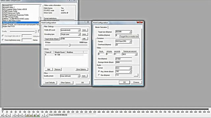
Task: Click the Stop playback icon in the toolbar
Action: [x=2, y=115]
